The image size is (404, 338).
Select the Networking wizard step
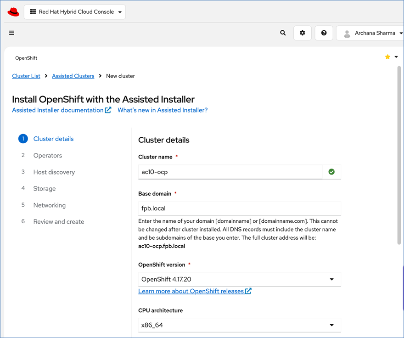point(50,205)
